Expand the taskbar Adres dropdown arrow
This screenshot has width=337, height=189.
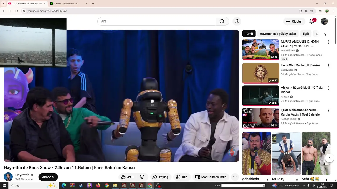tap(261, 186)
